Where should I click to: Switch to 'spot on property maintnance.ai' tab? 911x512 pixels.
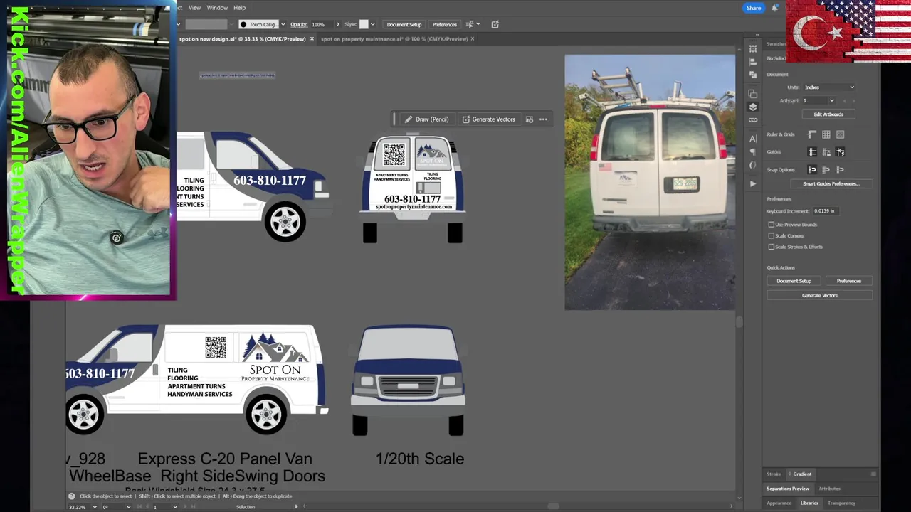point(394,39)
